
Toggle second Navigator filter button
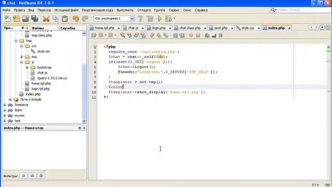coord(32,176)
